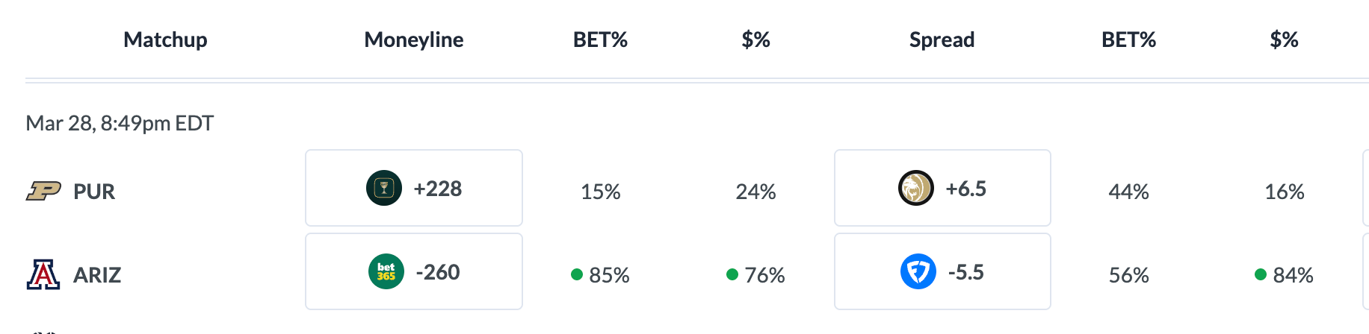Choose the ARIZ -5.5 spread box
Viewport: 1369px width, 334px height.
[942, 271]
